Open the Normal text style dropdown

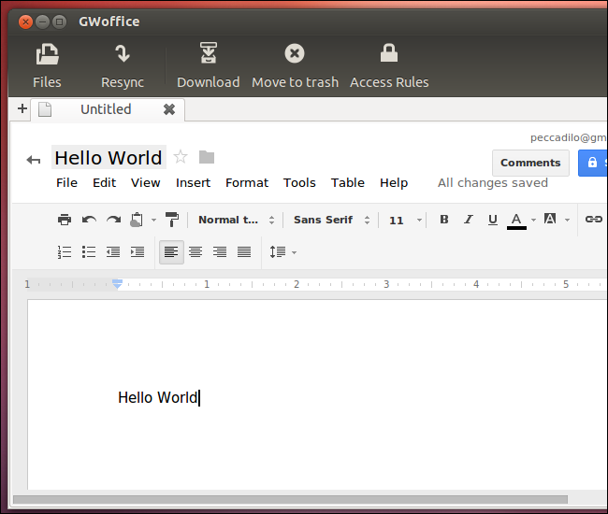pyautogui.click(x=236, y=220)
